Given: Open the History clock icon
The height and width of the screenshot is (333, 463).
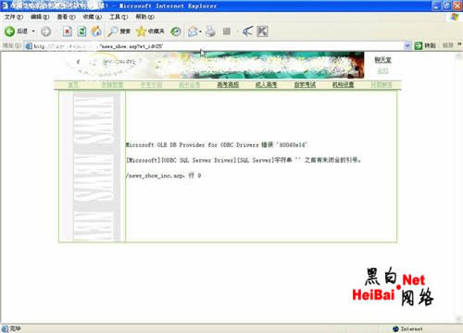Looking at the screenshot, I should [176, 31].
